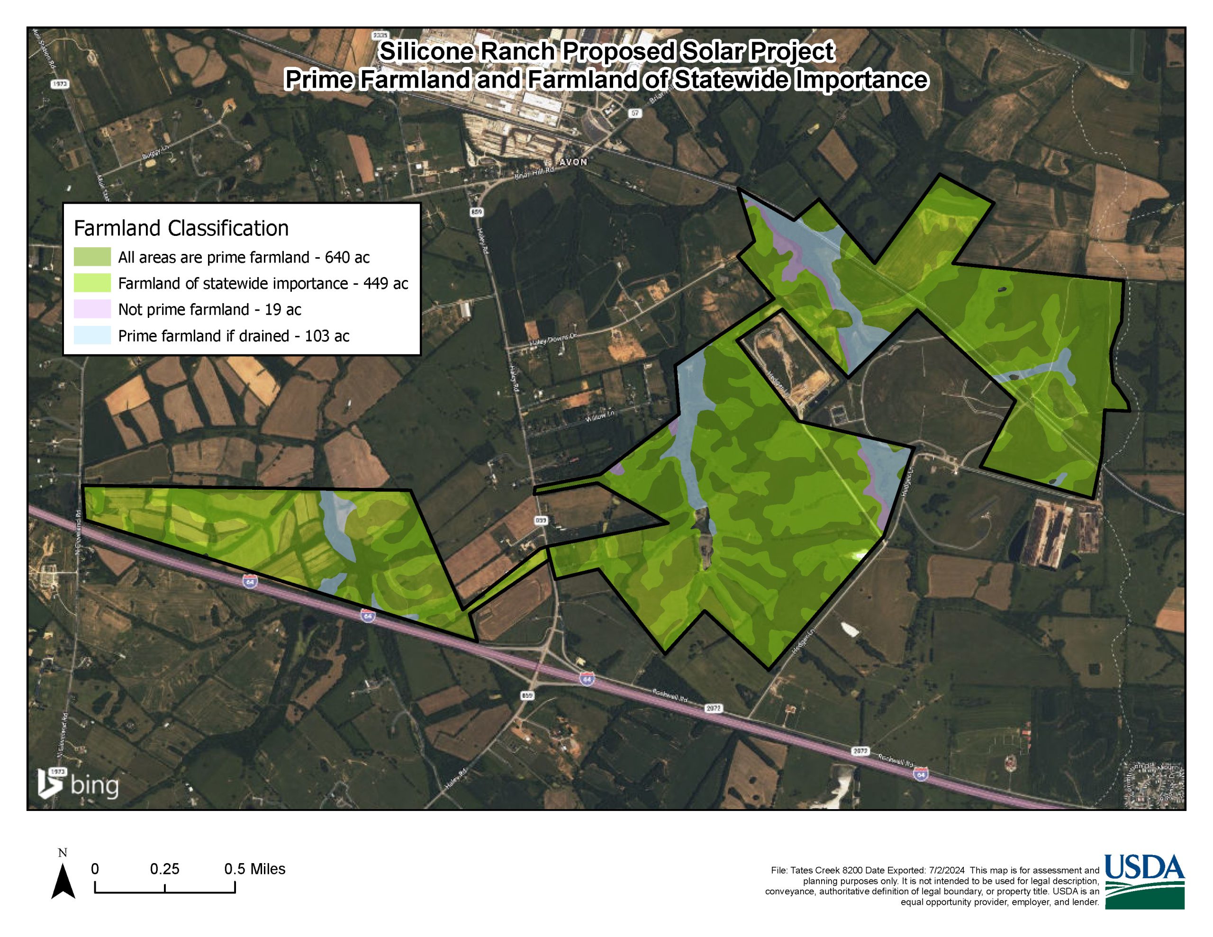This screenshot has width=1213, height=937.
Task: Click the 'Prime farmland if drained - 103 ac' text
Action: point(233,335)
